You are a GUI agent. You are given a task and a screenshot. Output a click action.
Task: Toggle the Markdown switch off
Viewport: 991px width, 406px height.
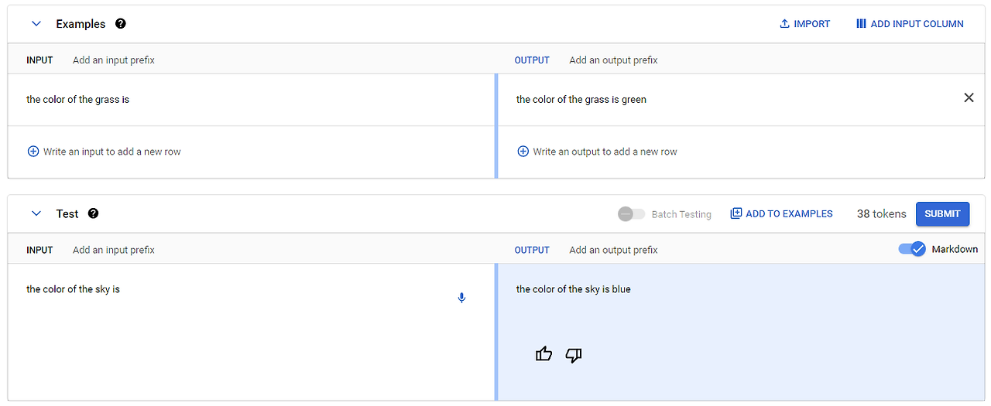pyautogui.click(x=912, y=249)
